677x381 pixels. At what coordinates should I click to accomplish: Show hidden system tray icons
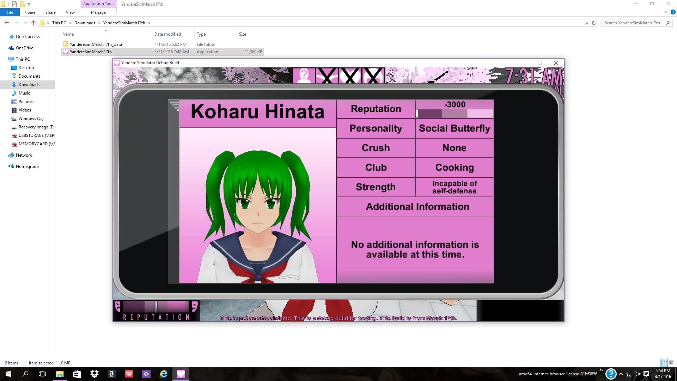pyautogui.click(x=621, y=374)
